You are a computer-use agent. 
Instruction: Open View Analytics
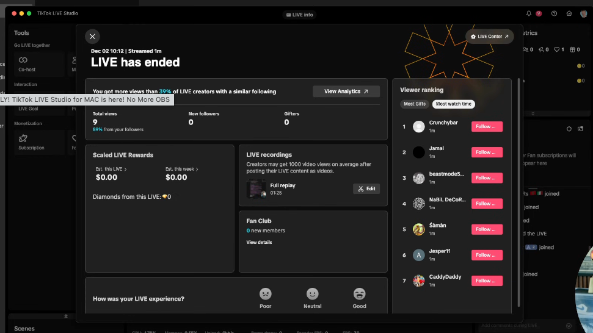coord(346,91)
